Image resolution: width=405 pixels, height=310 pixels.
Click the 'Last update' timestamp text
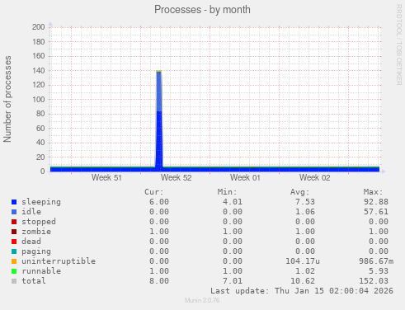302,291
